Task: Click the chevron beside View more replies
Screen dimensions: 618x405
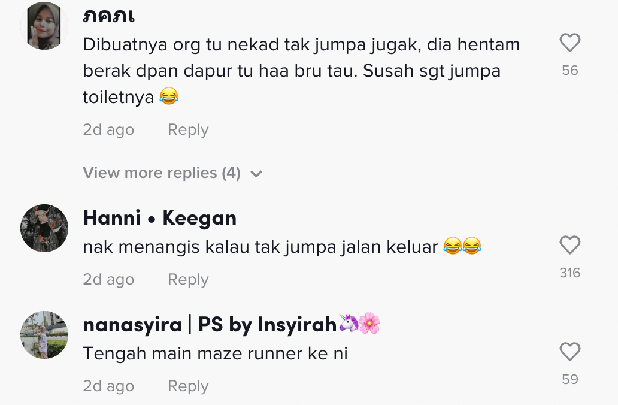Action: click(256, 174)
